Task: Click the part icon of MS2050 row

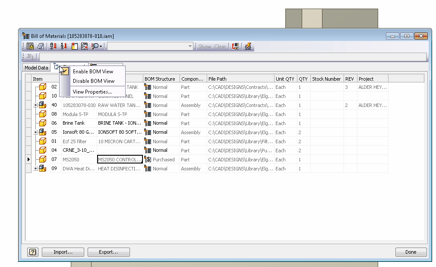Action: 43,160
